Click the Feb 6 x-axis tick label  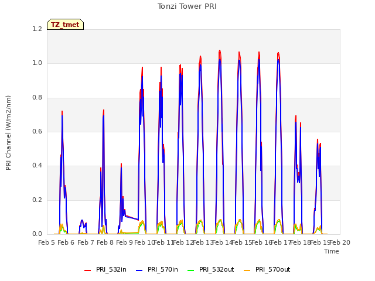(x=66, y=242)
